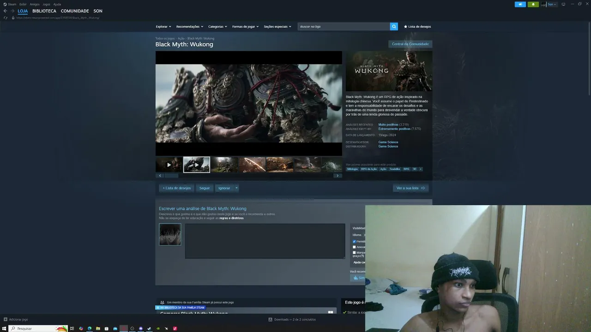Focus the review text area
This screenshot has width=591, height=332.
click(265, 241)
